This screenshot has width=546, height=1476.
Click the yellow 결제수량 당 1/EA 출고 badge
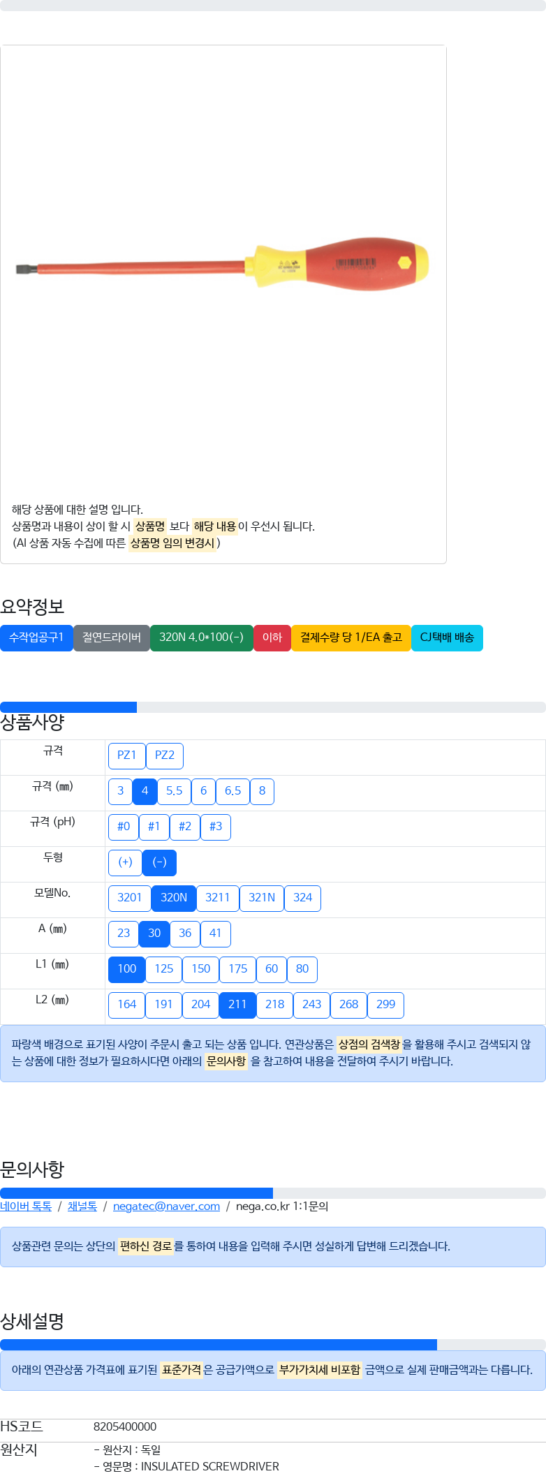point(351,637)
